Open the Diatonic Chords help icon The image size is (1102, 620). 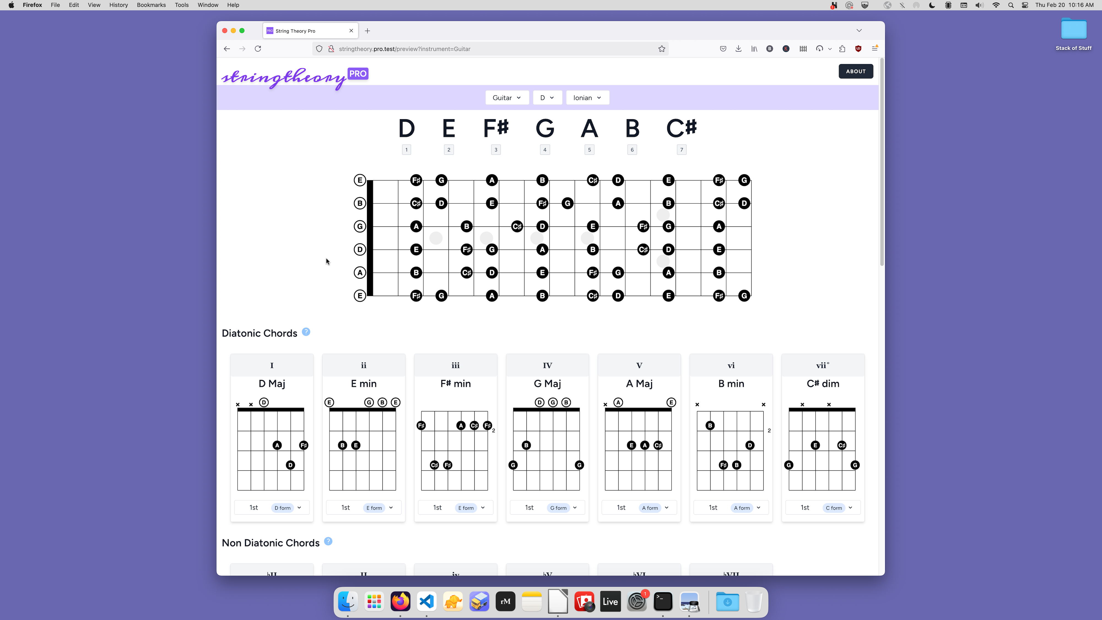point(306,332)
